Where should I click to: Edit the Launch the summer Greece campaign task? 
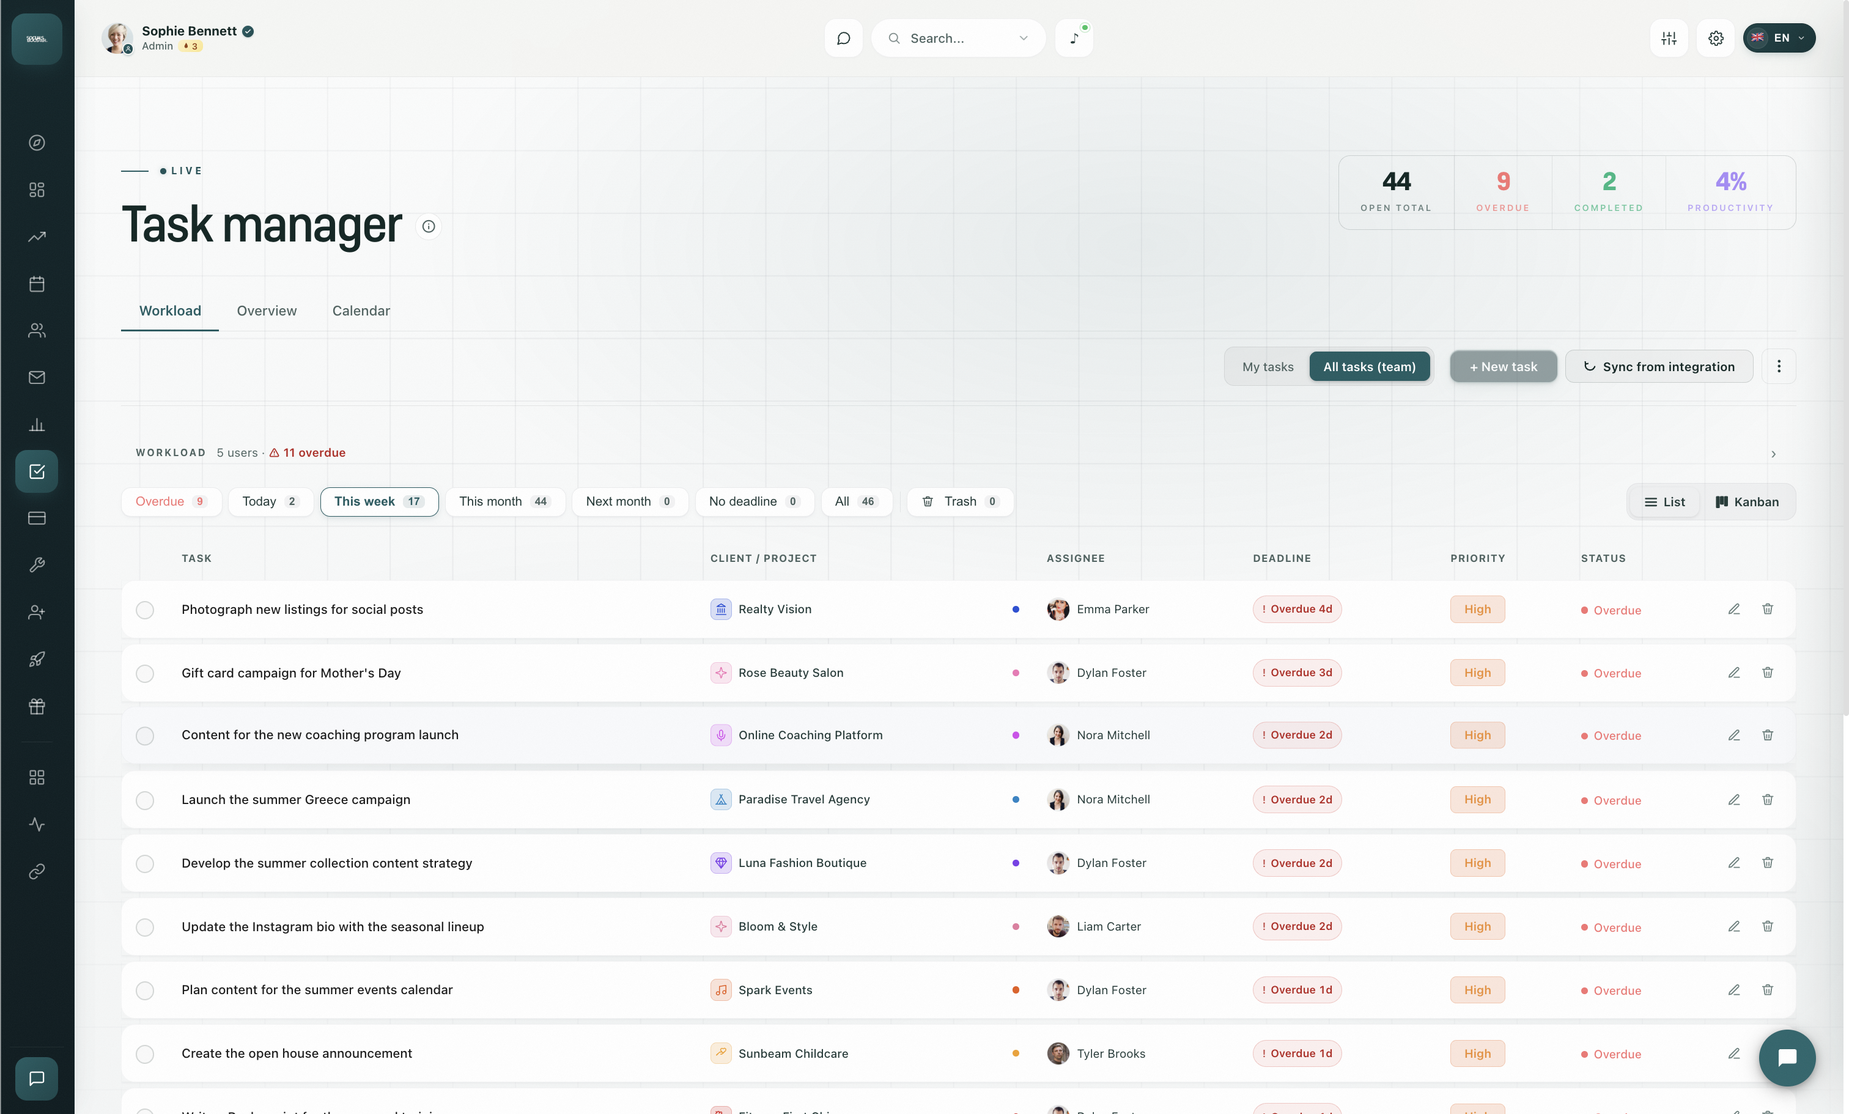[1733, 800]
